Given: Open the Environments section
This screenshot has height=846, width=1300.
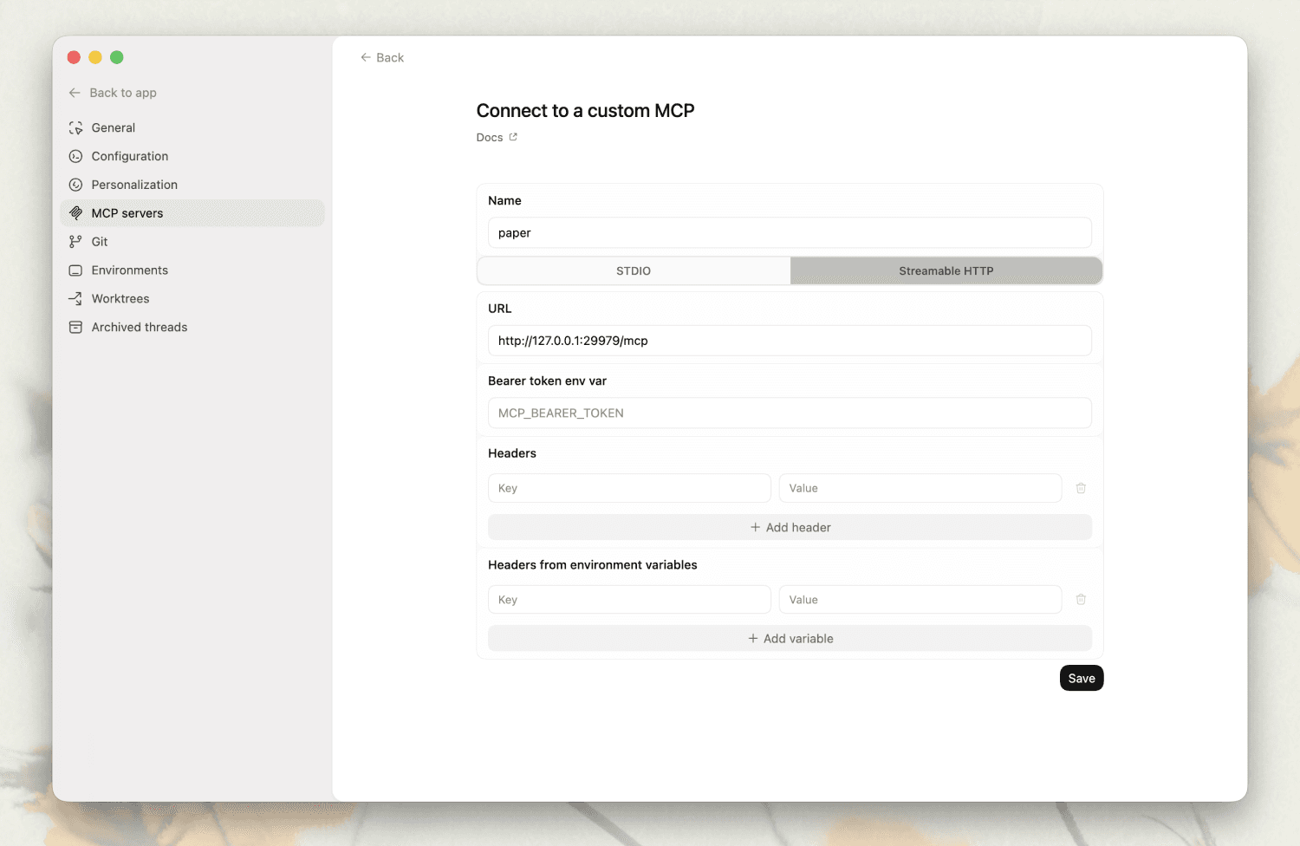Looking at the screenshot, I should [192, 270].
